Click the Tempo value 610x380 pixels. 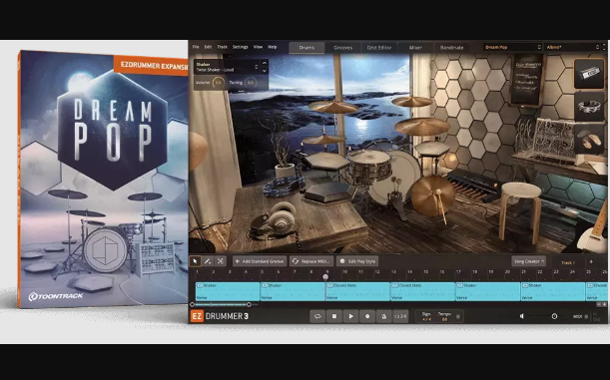tap(444, 319)
